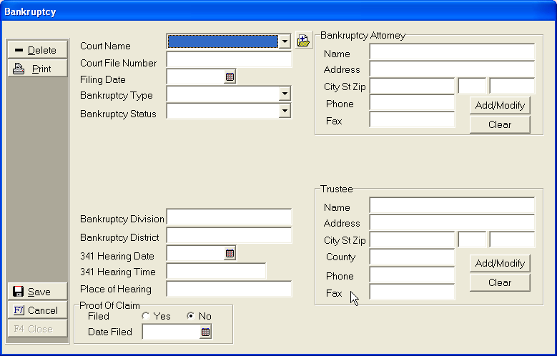The image size is (557, 356).
Task: Click Add/Modify for Bankruptcy Attorney
Action: coord(500,106)
